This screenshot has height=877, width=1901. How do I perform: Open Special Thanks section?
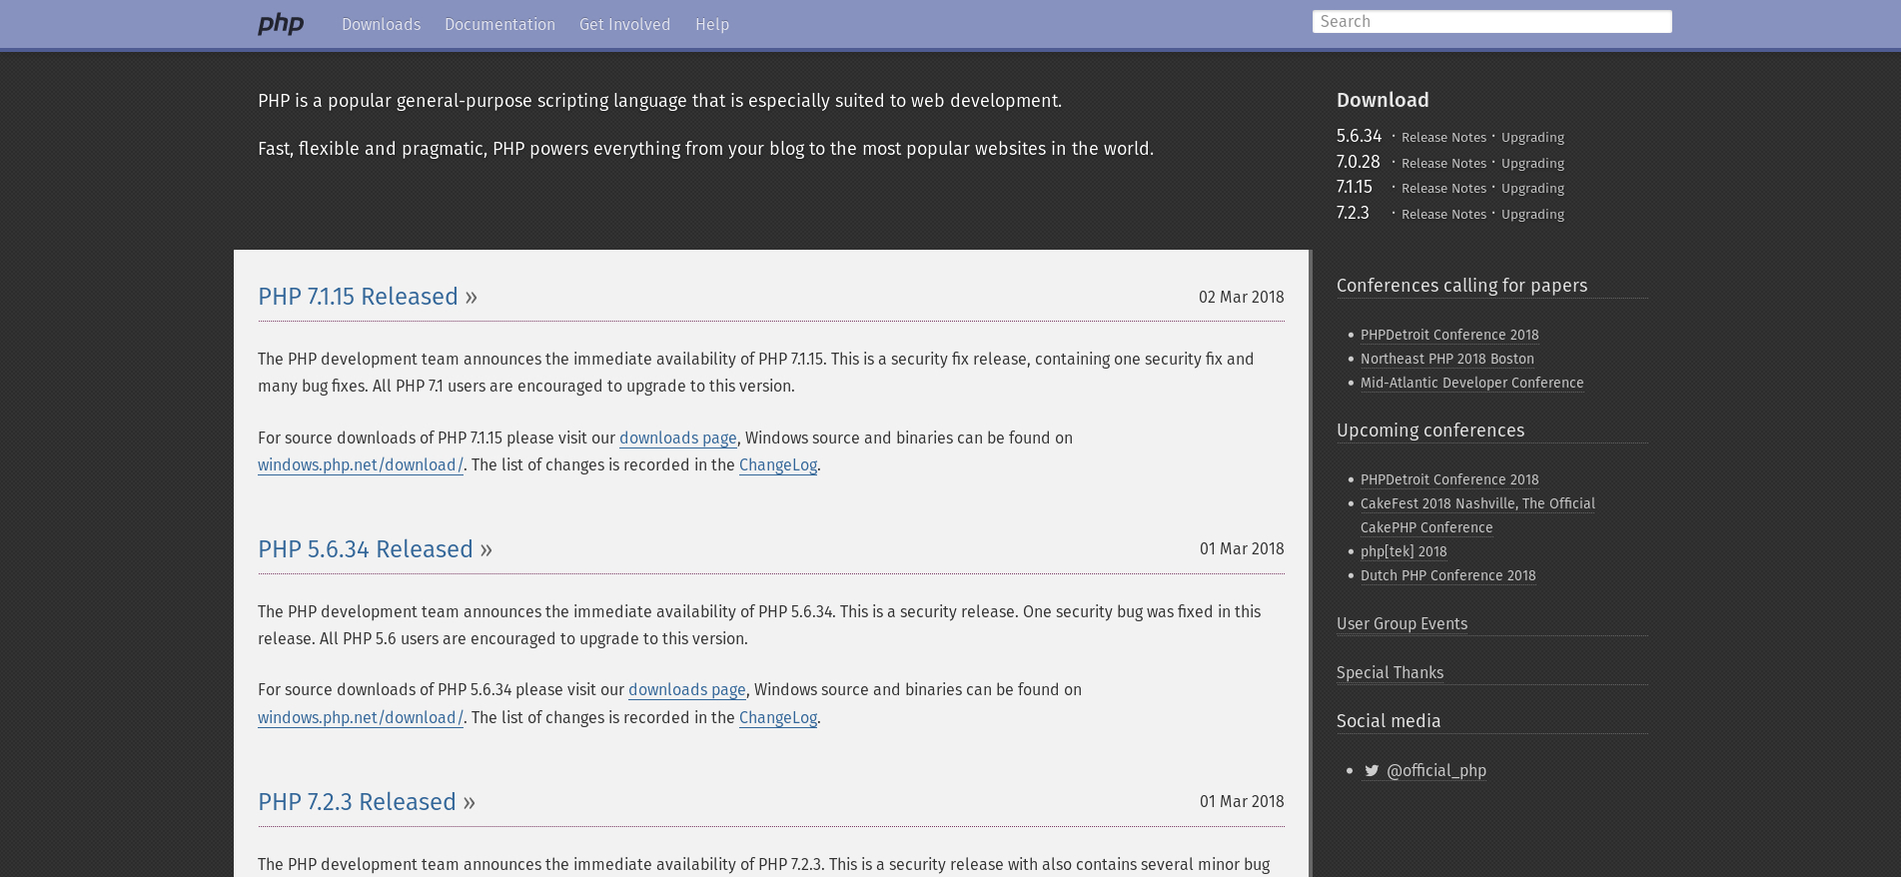(1390, 673)
